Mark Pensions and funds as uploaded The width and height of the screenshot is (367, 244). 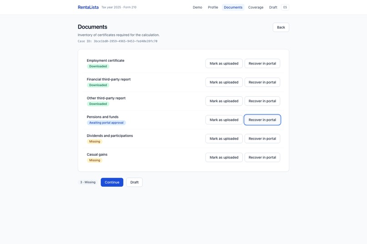coord(224,120)
